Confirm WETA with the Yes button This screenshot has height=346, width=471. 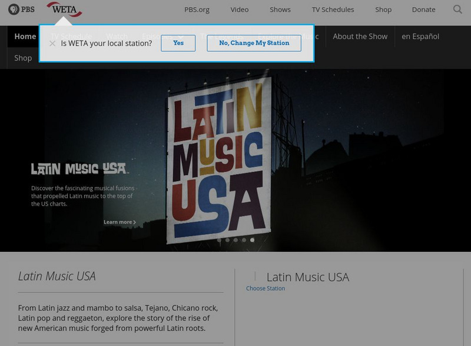[178, 43]
